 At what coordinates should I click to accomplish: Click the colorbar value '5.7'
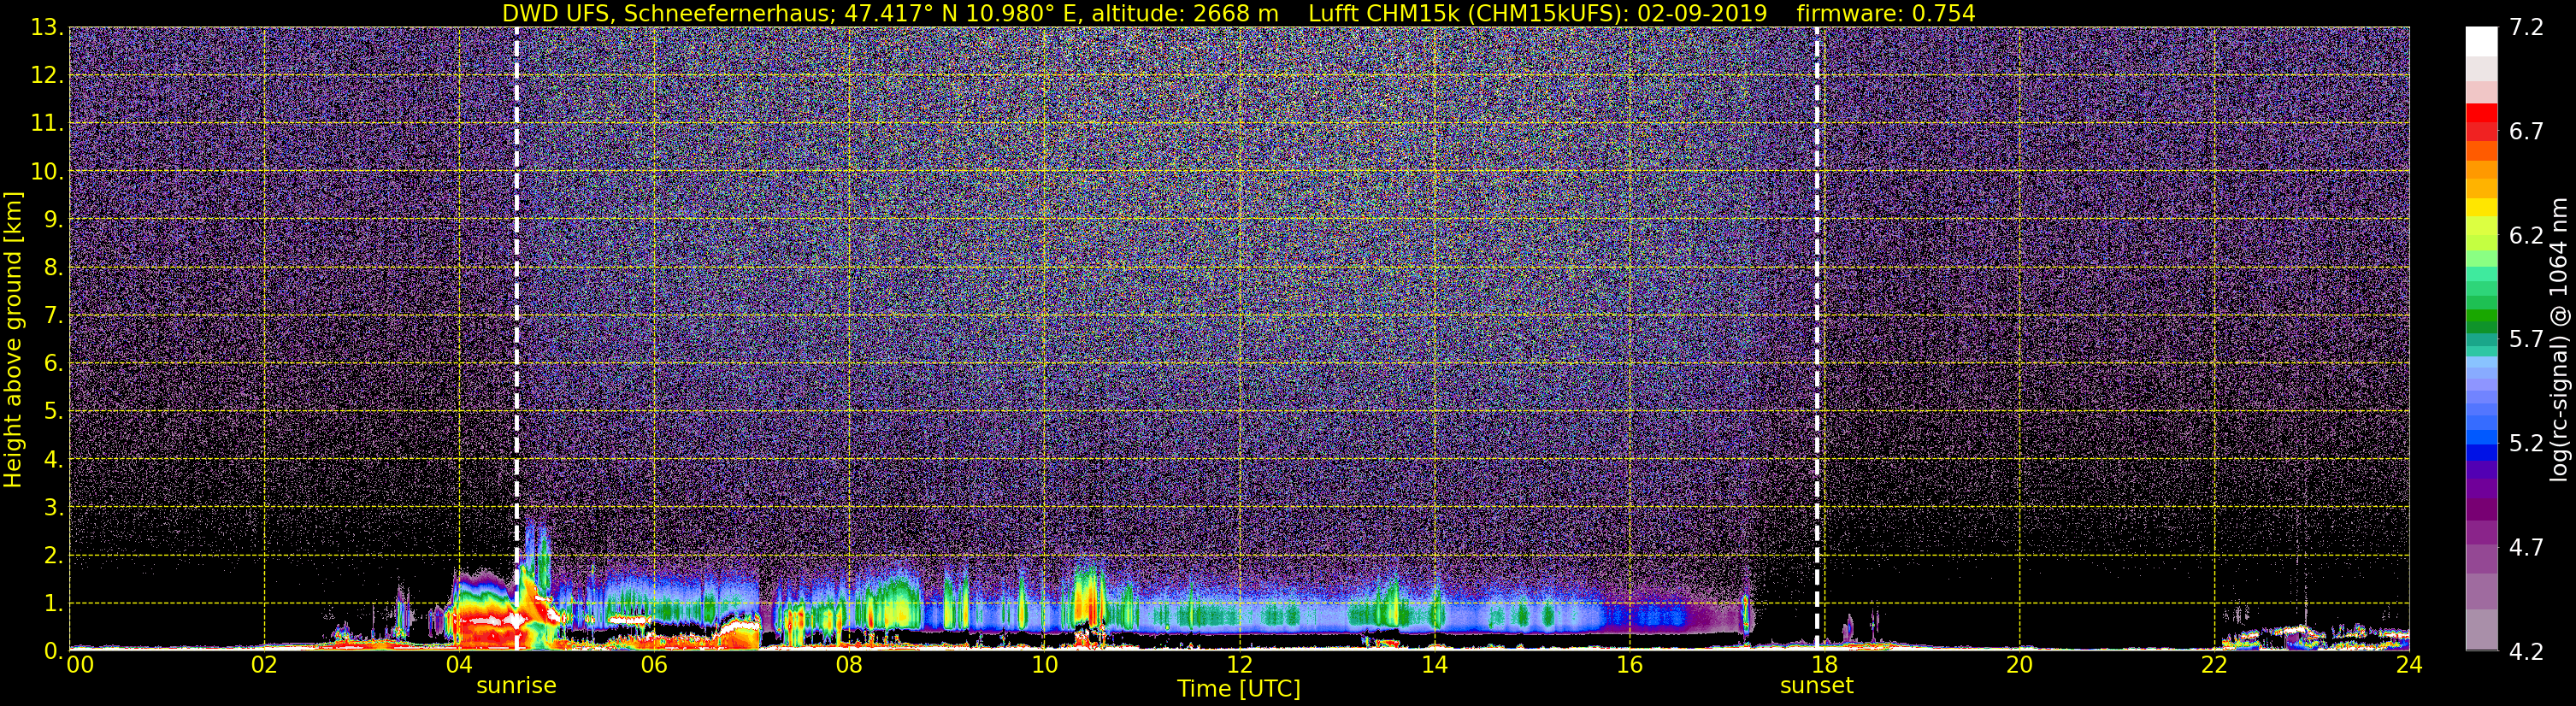click(2526, 339)
